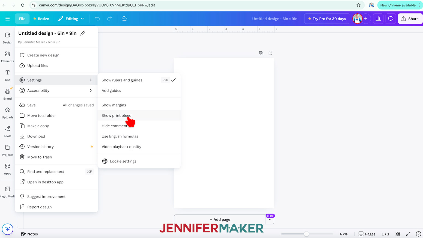The height and width of the screenshot is (238, 423).
Task: Select the Text tool in sidebar
Action: (x=7, y=75)
